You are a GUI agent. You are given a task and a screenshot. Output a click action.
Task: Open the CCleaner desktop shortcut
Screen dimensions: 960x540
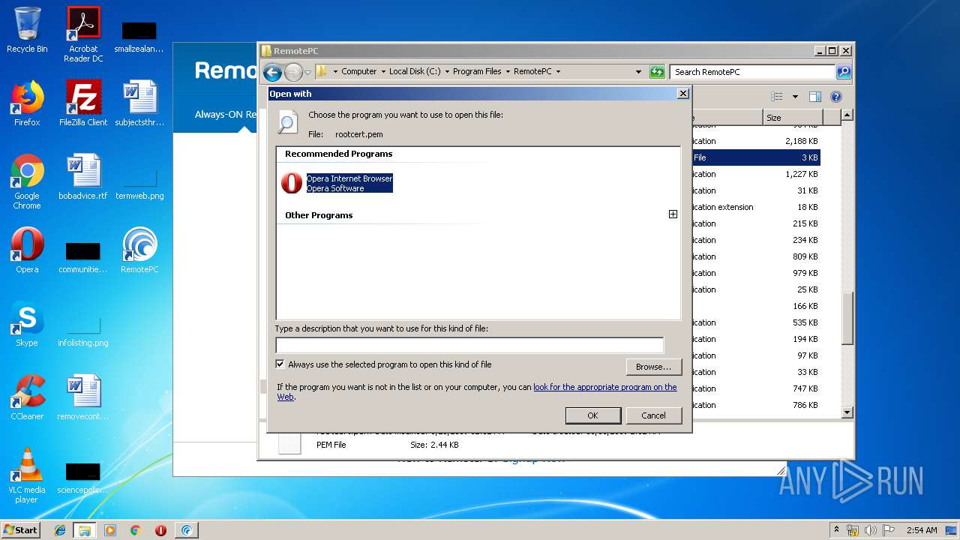(x=27, y=397)
